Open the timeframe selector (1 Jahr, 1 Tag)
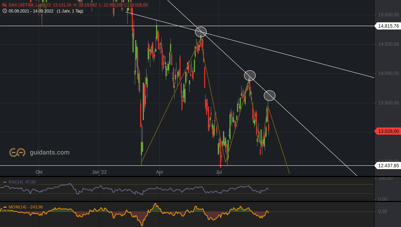The image size is (401, 227). click(x=70, y=11)
